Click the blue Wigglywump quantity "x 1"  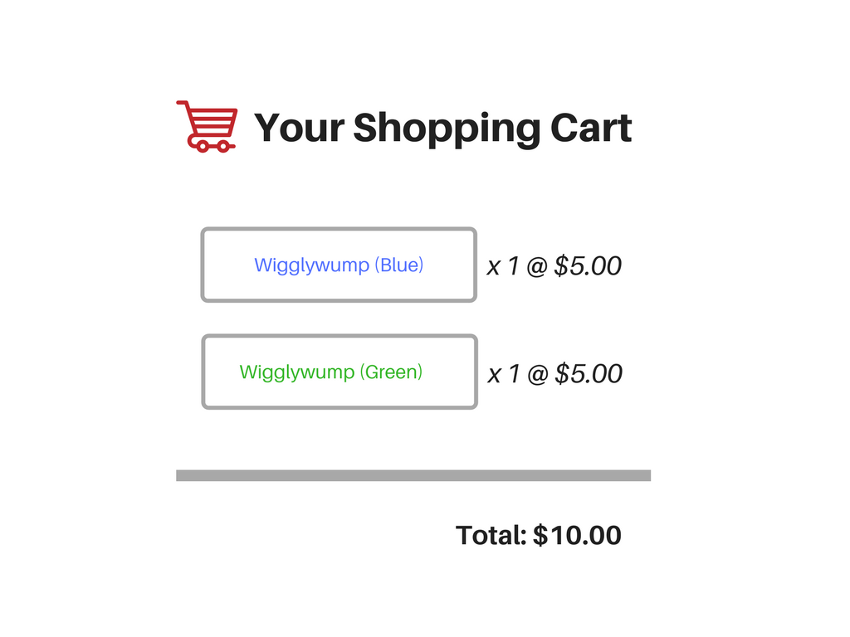tap(503, 266)
